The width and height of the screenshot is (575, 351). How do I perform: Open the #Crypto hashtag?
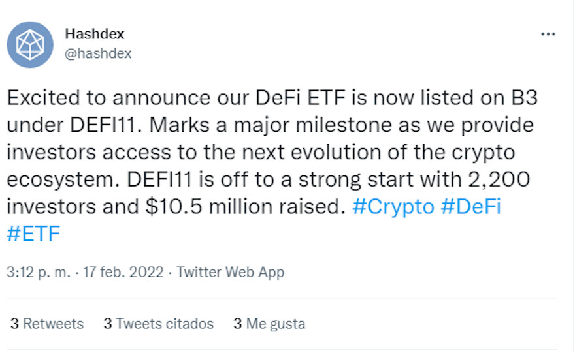pos(393,207)
